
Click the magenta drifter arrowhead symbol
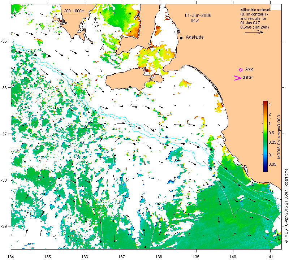coord(237,78)
